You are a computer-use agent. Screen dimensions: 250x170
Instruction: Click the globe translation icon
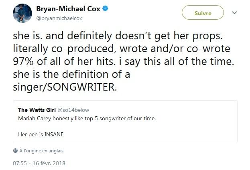(x=15, y=151)
